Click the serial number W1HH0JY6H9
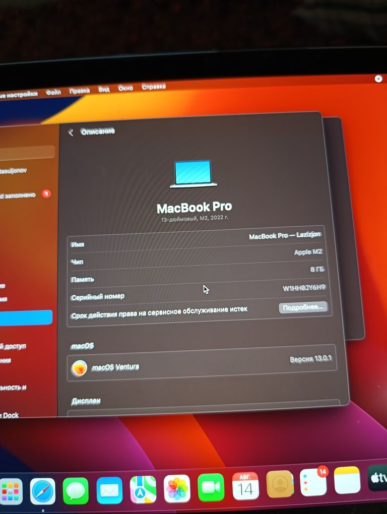The height and width of the screenshot is (514, 387). [304, 288]
